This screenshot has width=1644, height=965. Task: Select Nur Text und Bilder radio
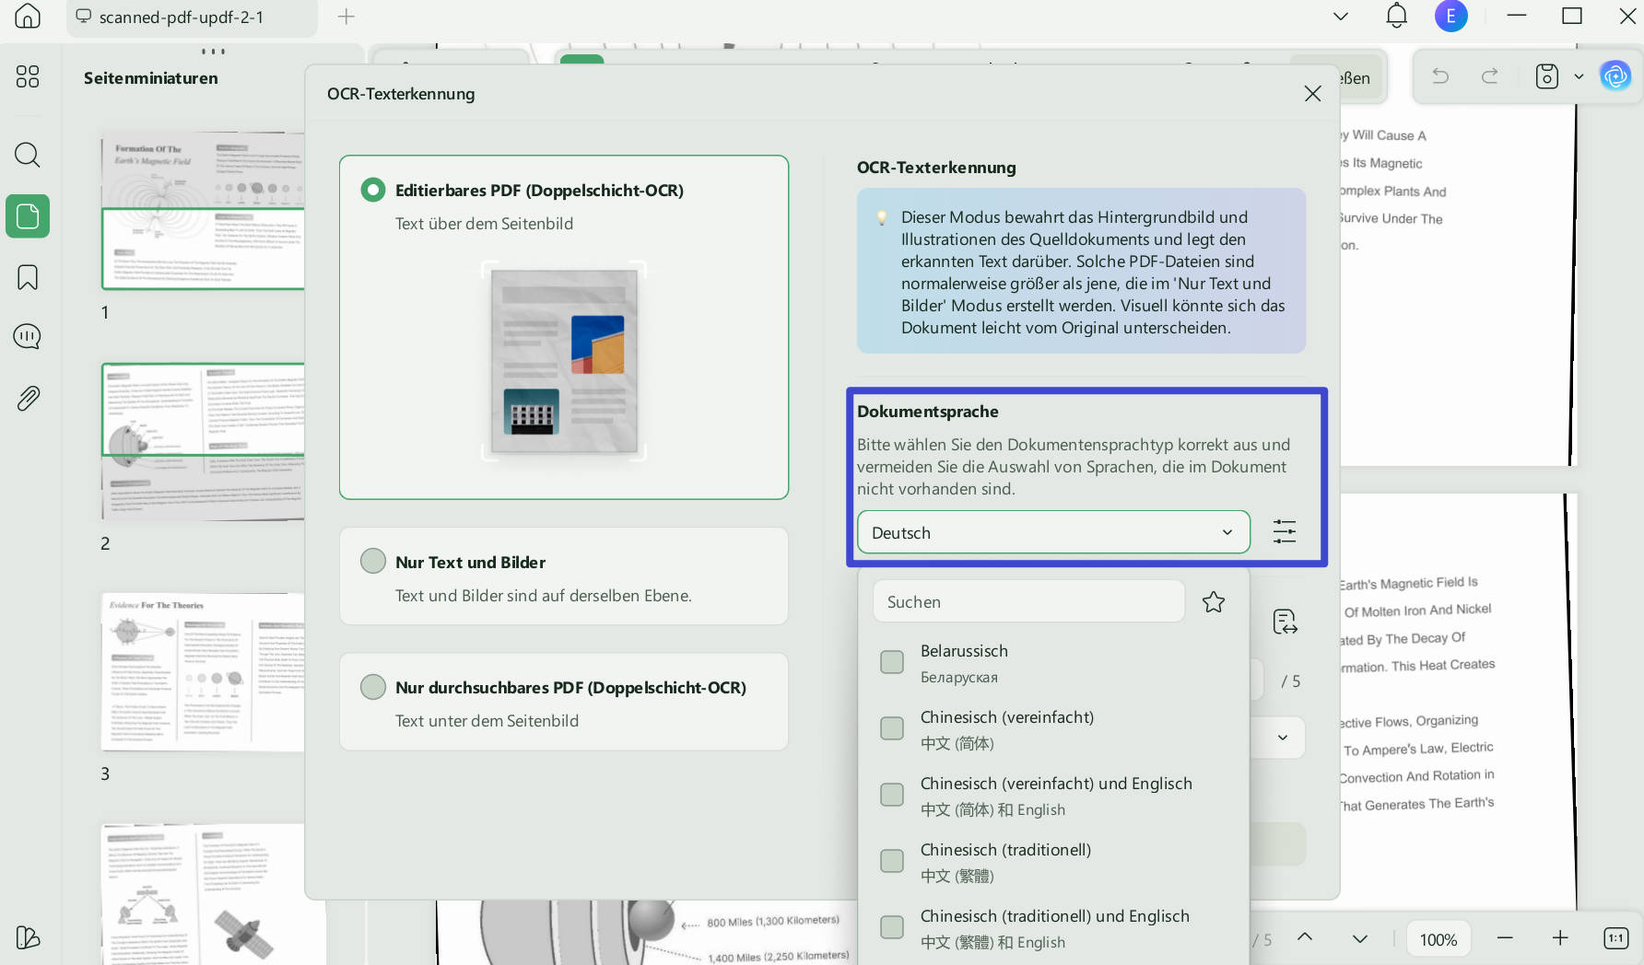click(373, 561)
